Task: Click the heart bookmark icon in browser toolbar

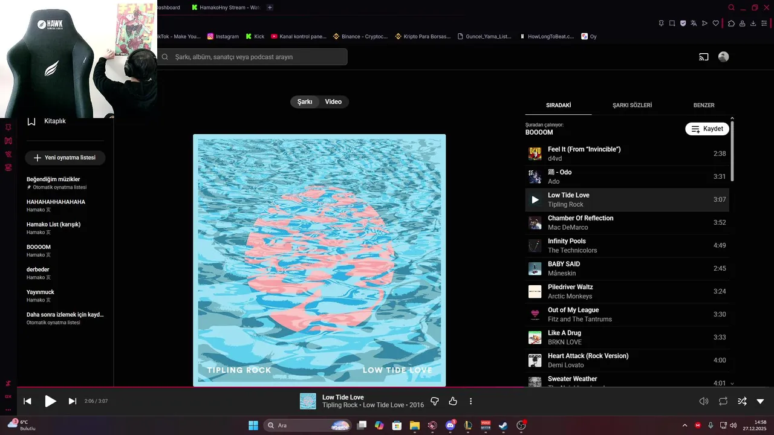Action: click(716, 23)
